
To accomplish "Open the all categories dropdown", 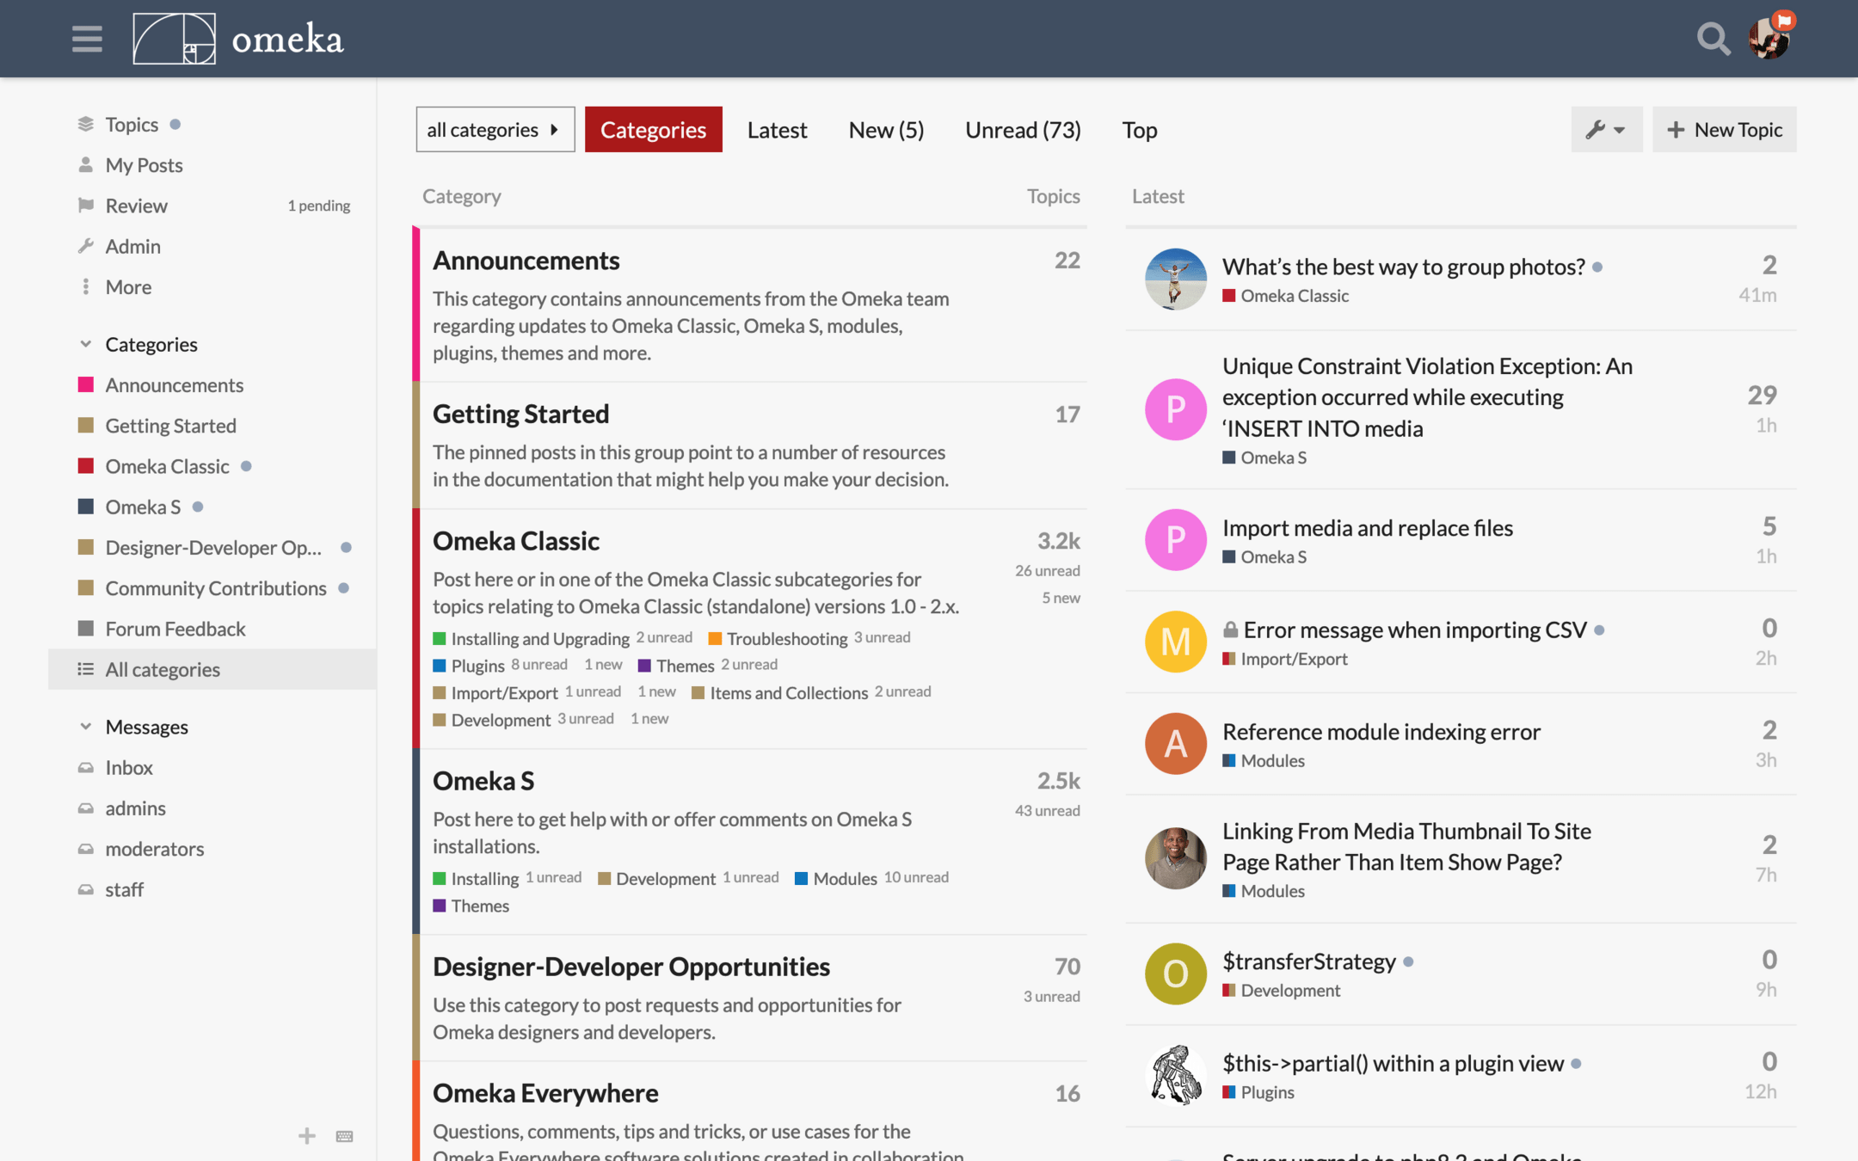I will [x=495, y=130].
